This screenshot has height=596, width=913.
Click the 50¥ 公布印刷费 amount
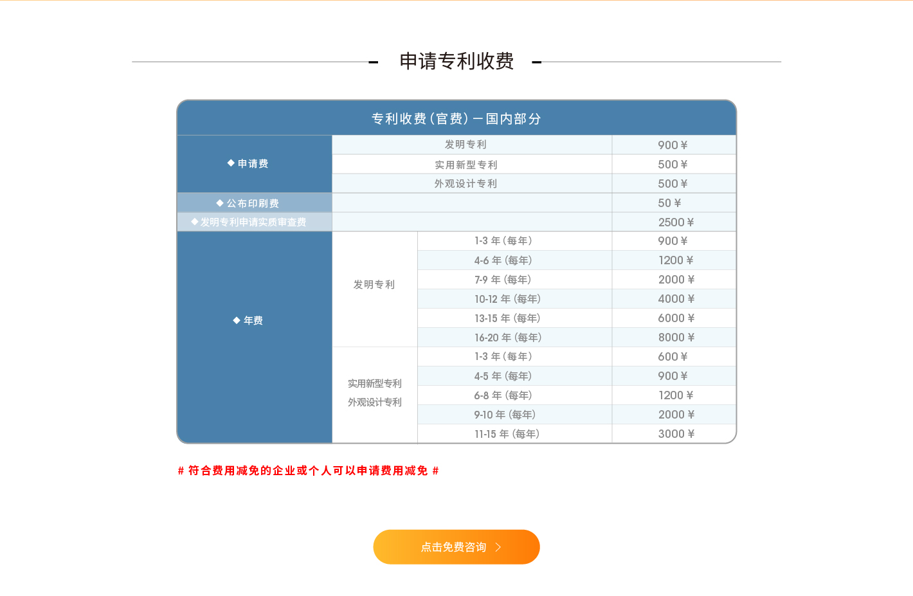(669, 203)
